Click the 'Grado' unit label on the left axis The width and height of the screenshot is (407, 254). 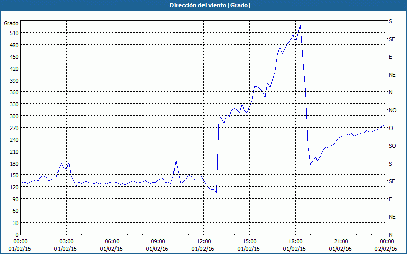[x=11, y=23]
